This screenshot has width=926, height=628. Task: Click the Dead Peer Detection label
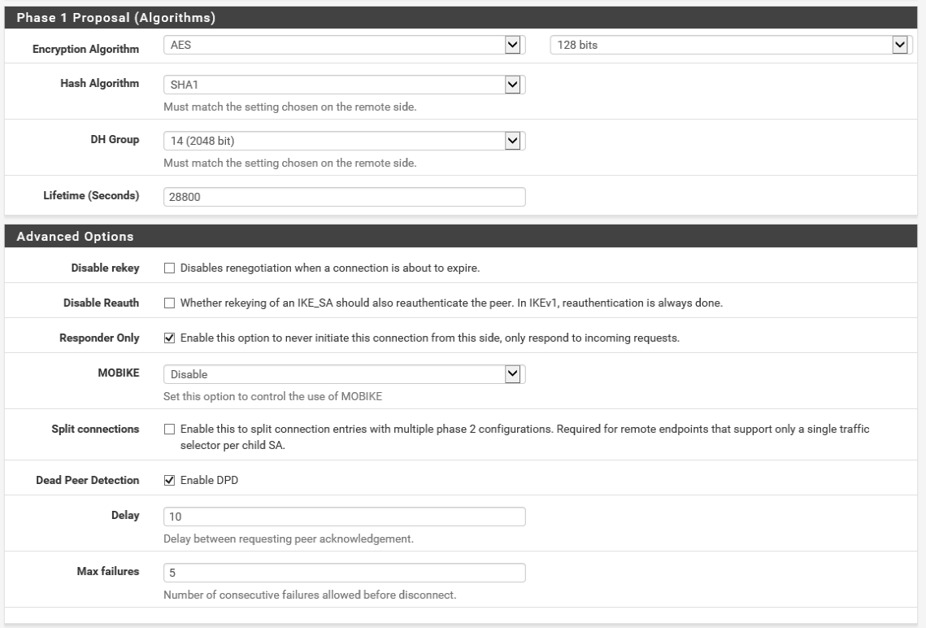(87, 481)
